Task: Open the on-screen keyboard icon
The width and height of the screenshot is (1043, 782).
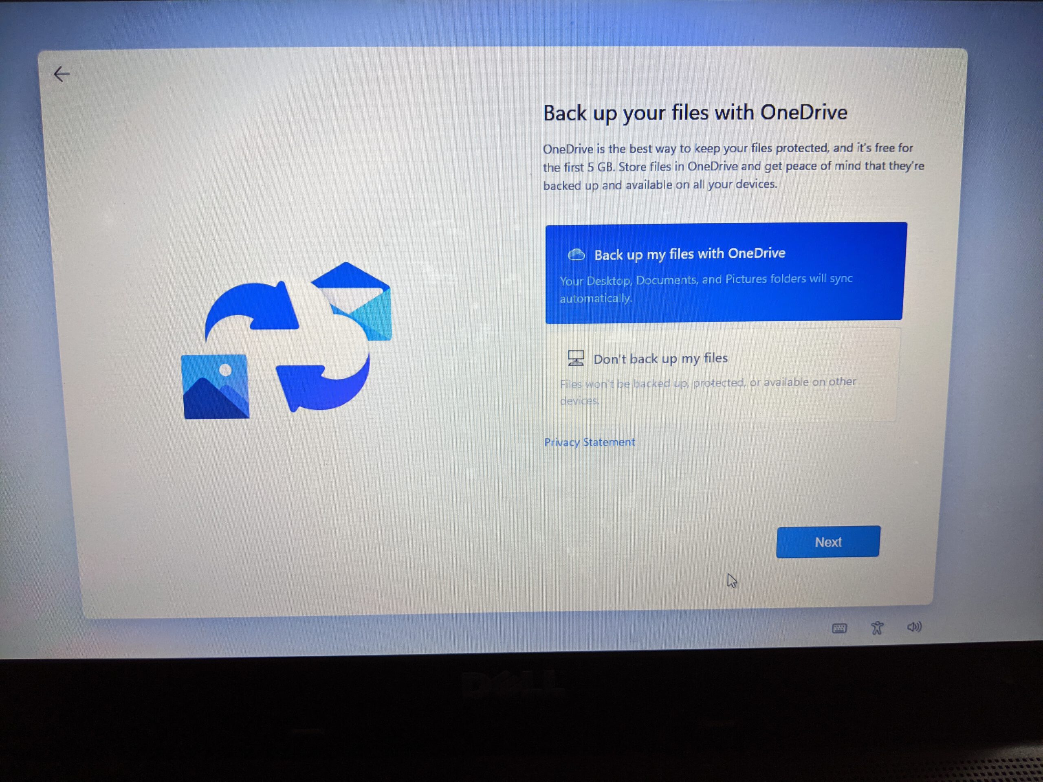Action: (x=839, y=628)
